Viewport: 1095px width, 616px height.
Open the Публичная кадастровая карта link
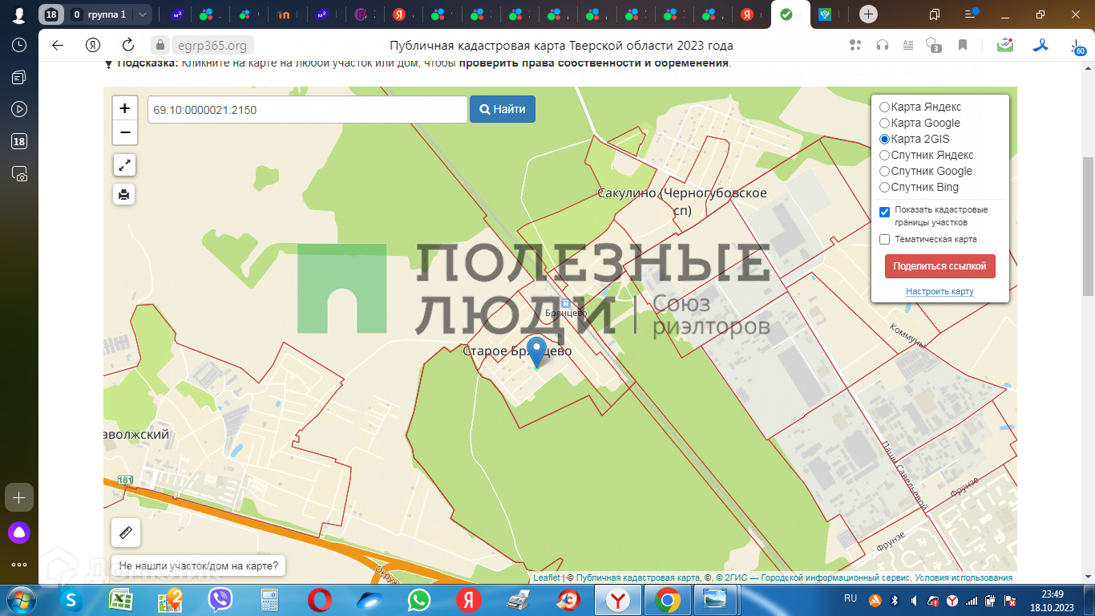tap(638, 577)
